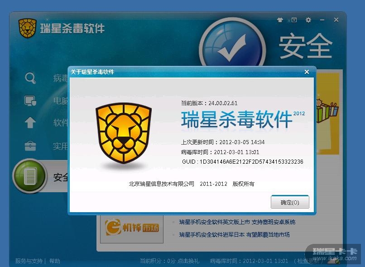The height and width of the screenshot is (267, 365).
Task: Click the large lion shield logo in dialog
Action: click(x=124, y=133)
